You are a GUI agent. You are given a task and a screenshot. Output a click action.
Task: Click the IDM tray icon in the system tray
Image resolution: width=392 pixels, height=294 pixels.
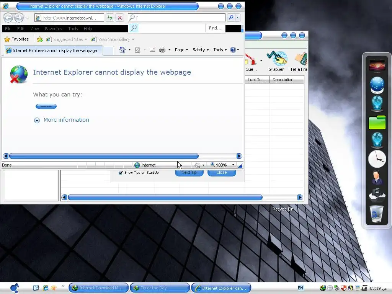323,288
